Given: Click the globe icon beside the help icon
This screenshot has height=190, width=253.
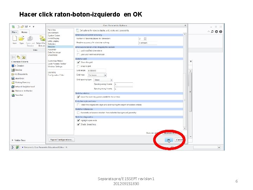Looking at the screenshot, I should click(x=216, y=32).
